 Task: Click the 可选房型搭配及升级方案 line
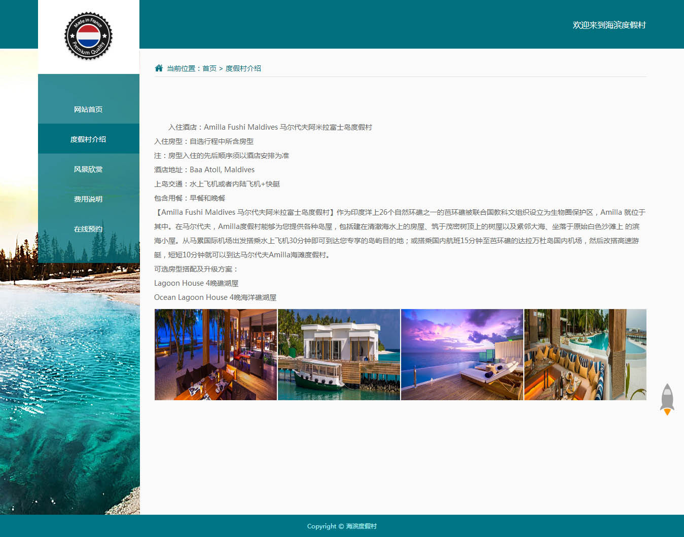pyautogui.click(x=196, y=269)
